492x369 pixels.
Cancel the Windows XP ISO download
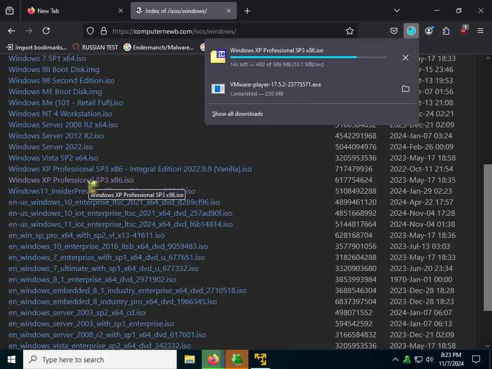coord(406,58)
